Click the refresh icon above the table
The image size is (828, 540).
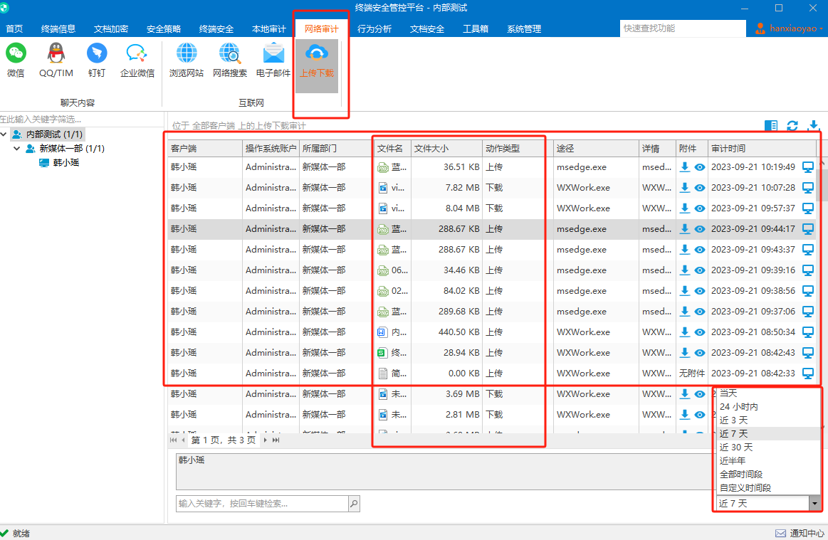pyautogui.click(x=792, y=126)
